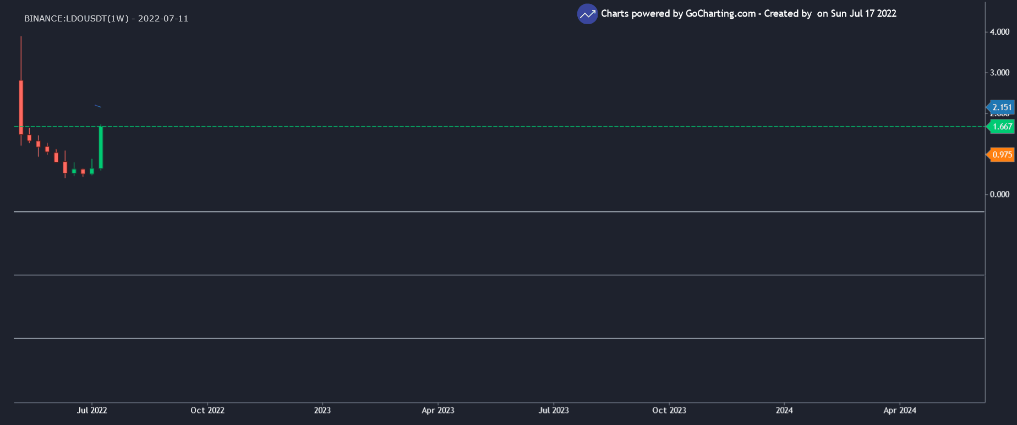Click the 0.000 price axis label
The width and height of the screenshot is (1017, 425).
click(x=999, y=194)
